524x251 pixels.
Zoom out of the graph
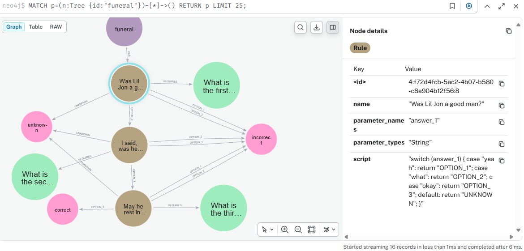298,230
